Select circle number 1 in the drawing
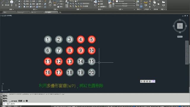The image size is (190, 107). pos(48,40)
